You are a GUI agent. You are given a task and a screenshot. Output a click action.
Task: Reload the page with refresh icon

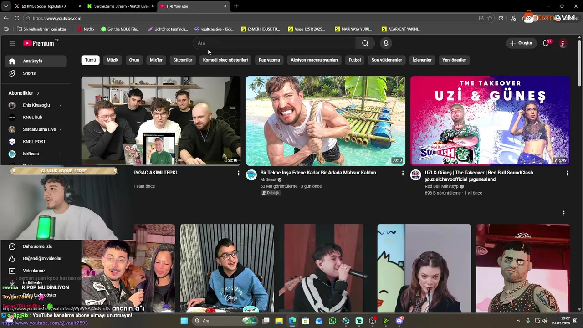pyautogui.click(x=17, y=18)
